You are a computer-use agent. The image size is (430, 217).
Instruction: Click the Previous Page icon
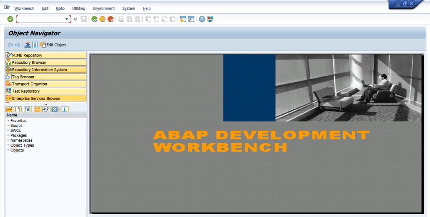tap(156, 19)
